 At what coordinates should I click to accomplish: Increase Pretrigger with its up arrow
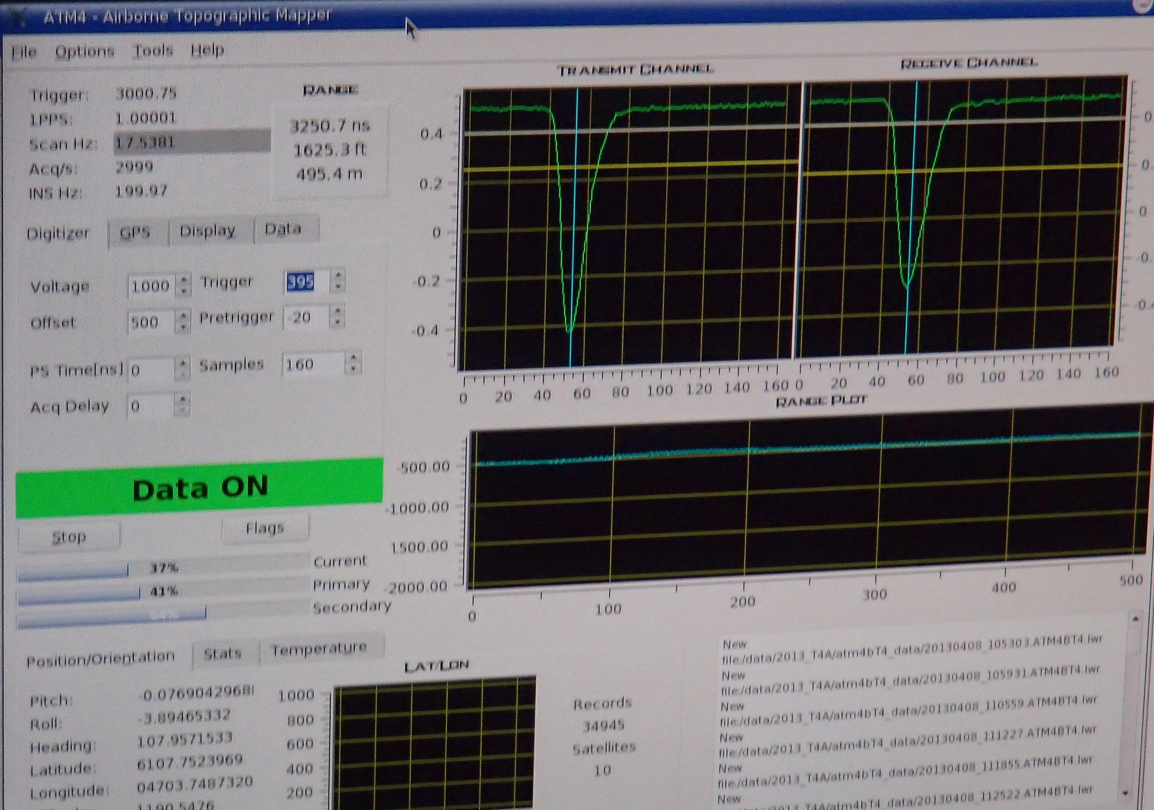(x=338, y=311)
